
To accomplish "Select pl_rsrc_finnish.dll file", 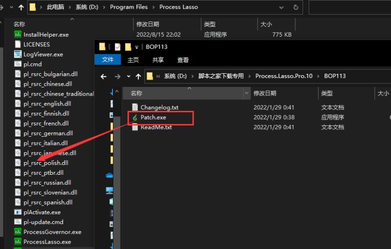I will point(42,114).
